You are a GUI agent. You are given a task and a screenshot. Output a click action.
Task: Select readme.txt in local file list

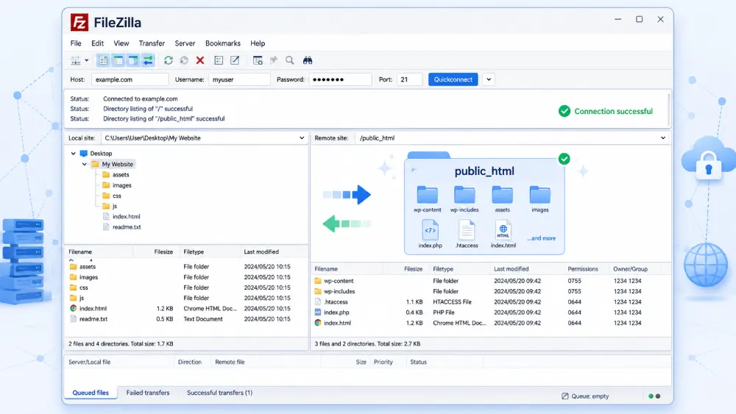point(93,319)
